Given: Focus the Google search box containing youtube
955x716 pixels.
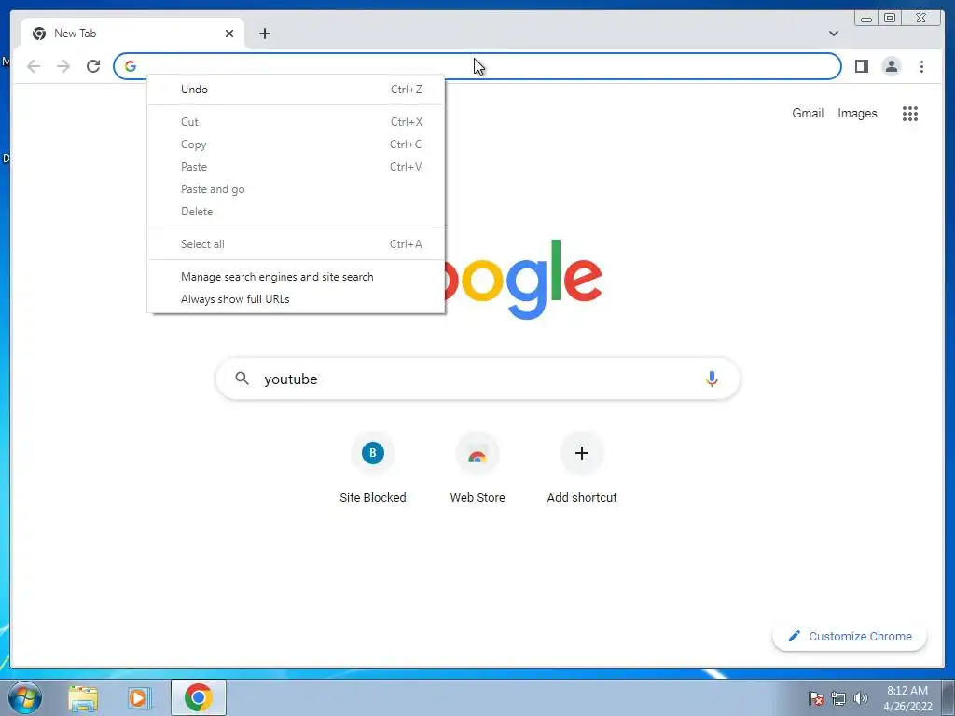Looking at the screenshot, I should coord(477,379).
